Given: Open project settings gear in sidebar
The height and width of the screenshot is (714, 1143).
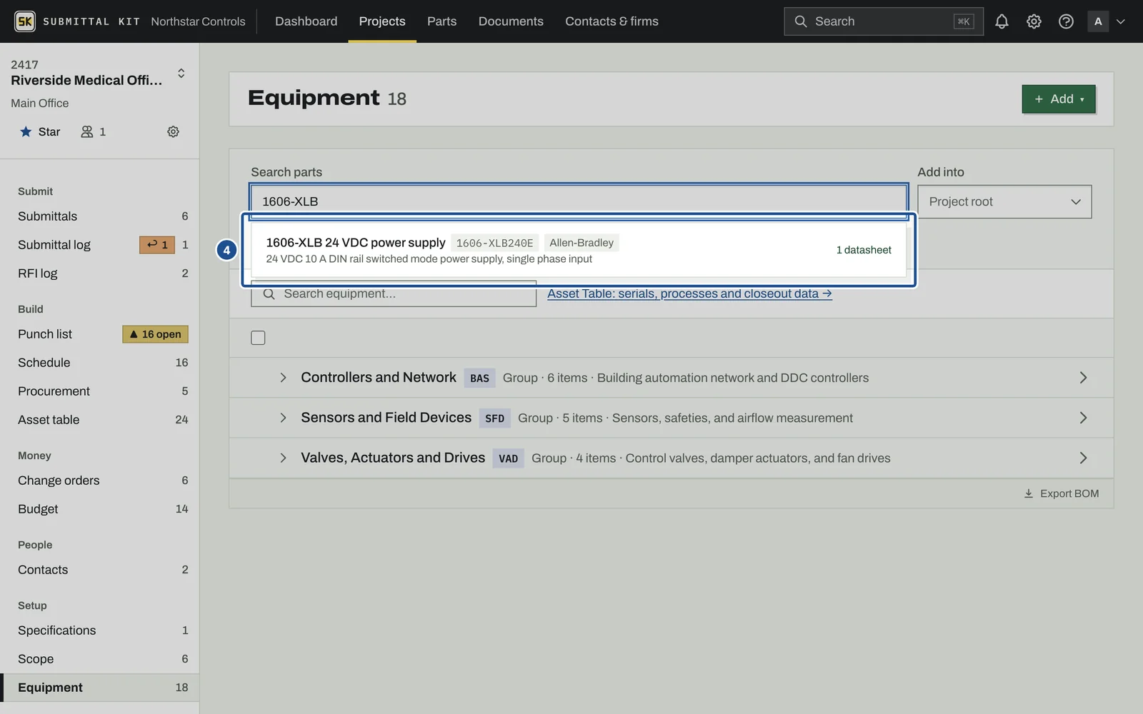Looking at the screenshot, I should click(173, 131).
